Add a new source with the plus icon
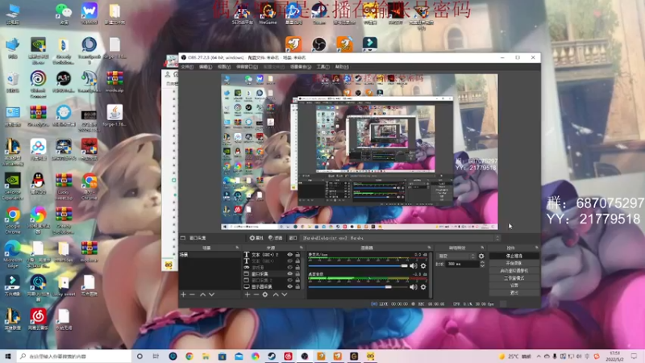 click(x=248, y=294)
